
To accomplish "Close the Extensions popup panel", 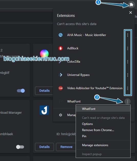I will coord(131,13).
